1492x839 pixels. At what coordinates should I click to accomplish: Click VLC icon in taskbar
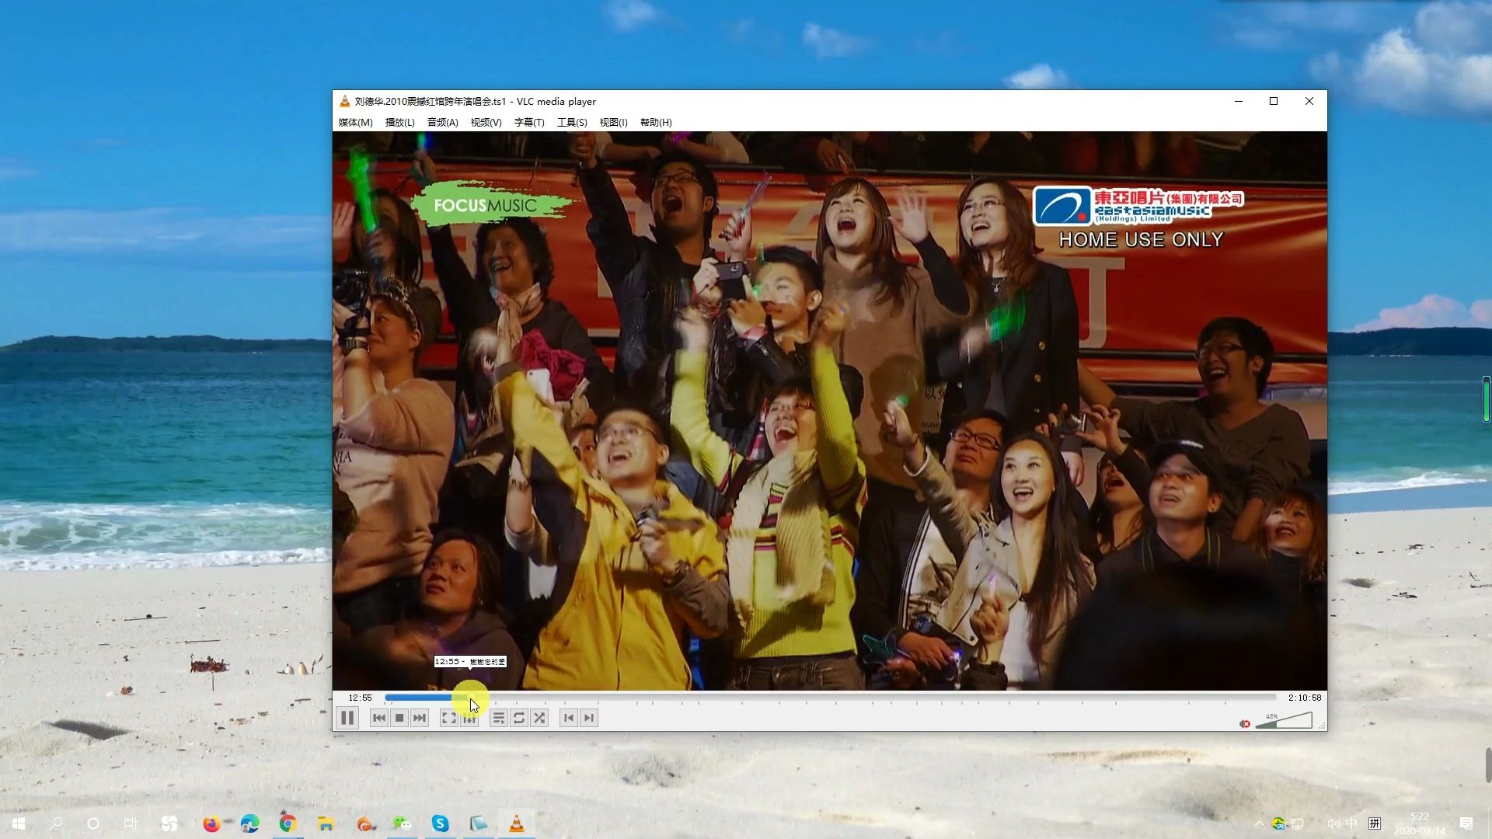pos(517,823)
